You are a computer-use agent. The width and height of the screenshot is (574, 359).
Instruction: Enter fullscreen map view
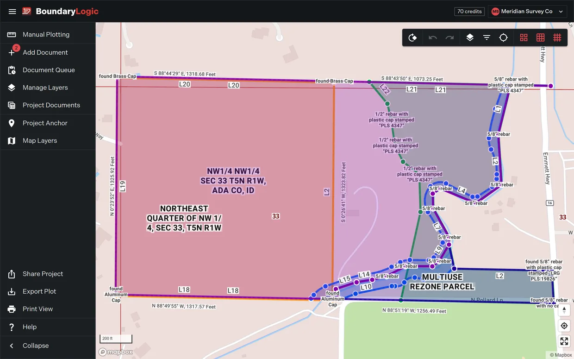(x=564, y=341)
